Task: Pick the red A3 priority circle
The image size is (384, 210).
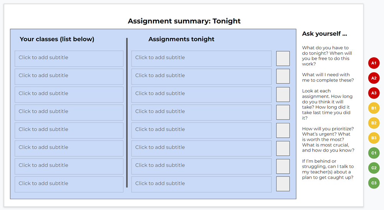Action: point(374,93)
